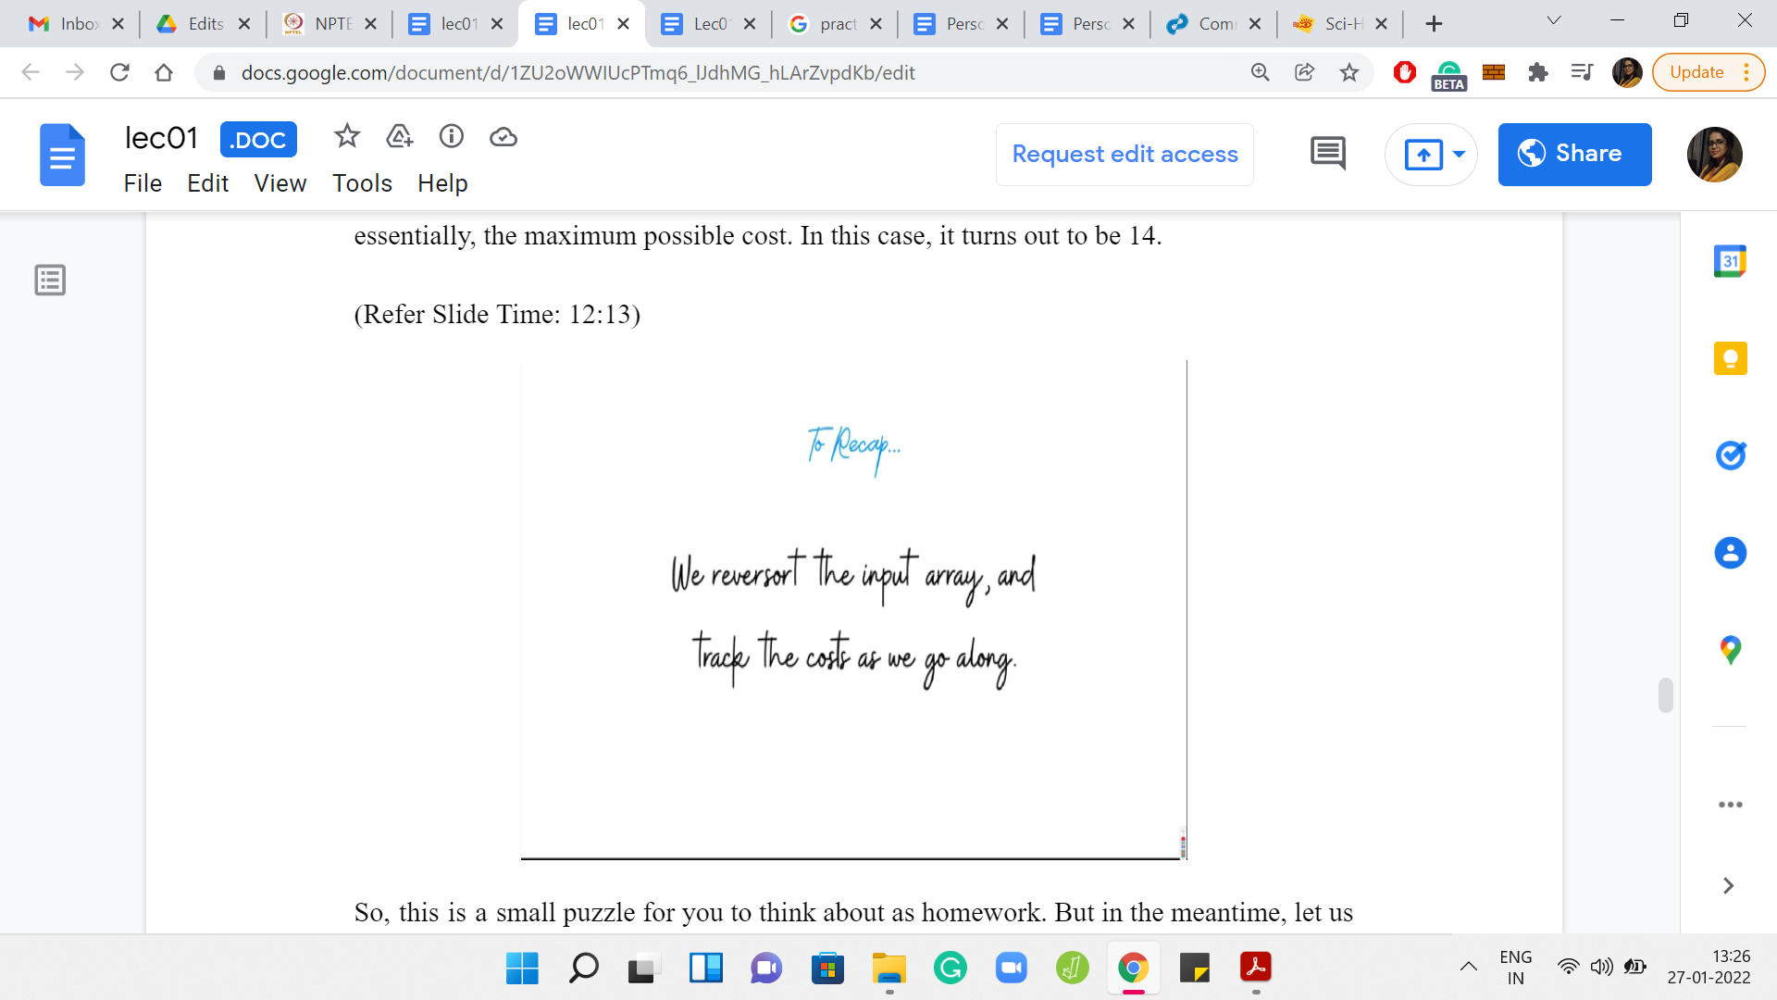Image resolution: width=1777 pixels, height=1000 pixels.
Task: Open Google Calendar side panel
Action: pyautogui.click(x=1730, y=261)
